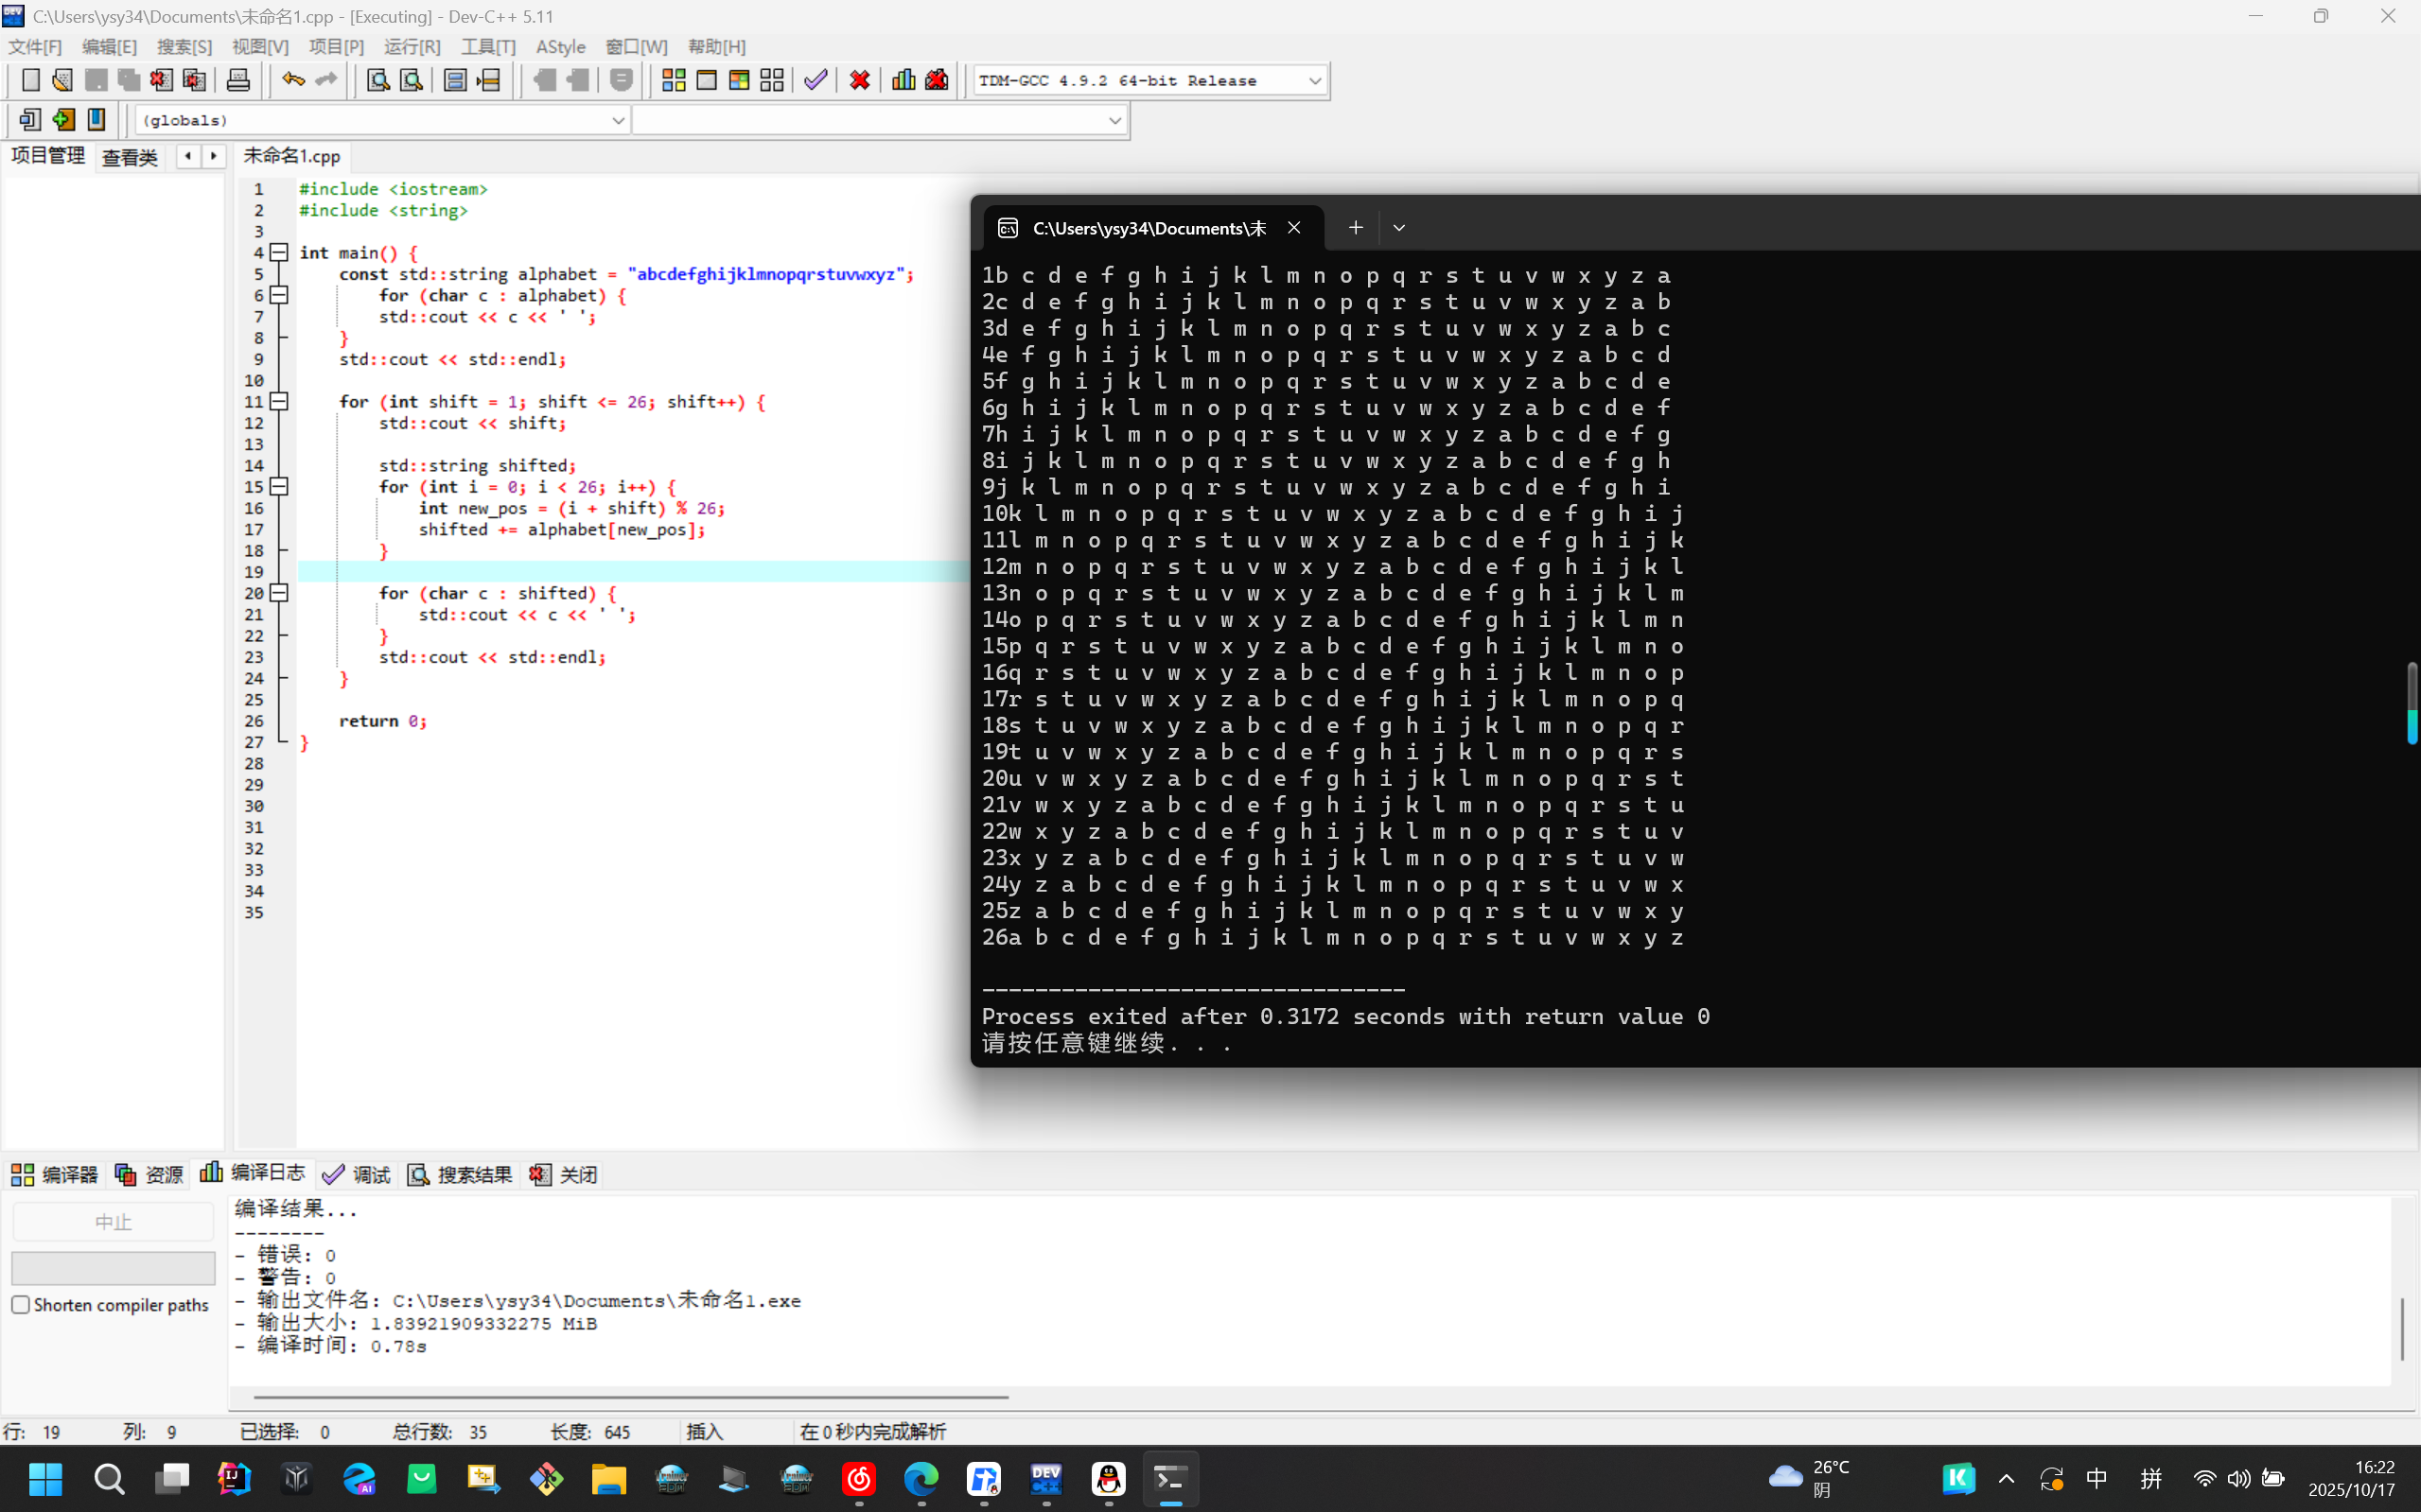Image resolution: width=2421 pixels, height=1512 pixels.
Task: Collapse the shift loop fold at line 11
Action: [x=280, y=401]
